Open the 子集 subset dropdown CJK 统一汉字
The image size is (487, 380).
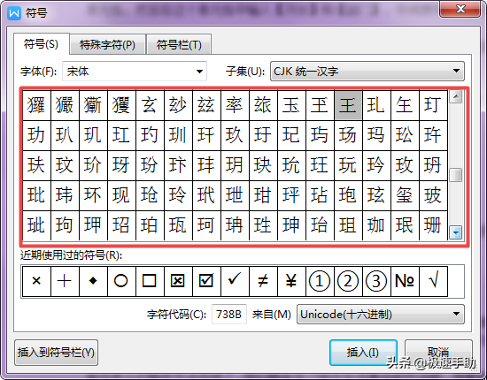pos(367,72)
